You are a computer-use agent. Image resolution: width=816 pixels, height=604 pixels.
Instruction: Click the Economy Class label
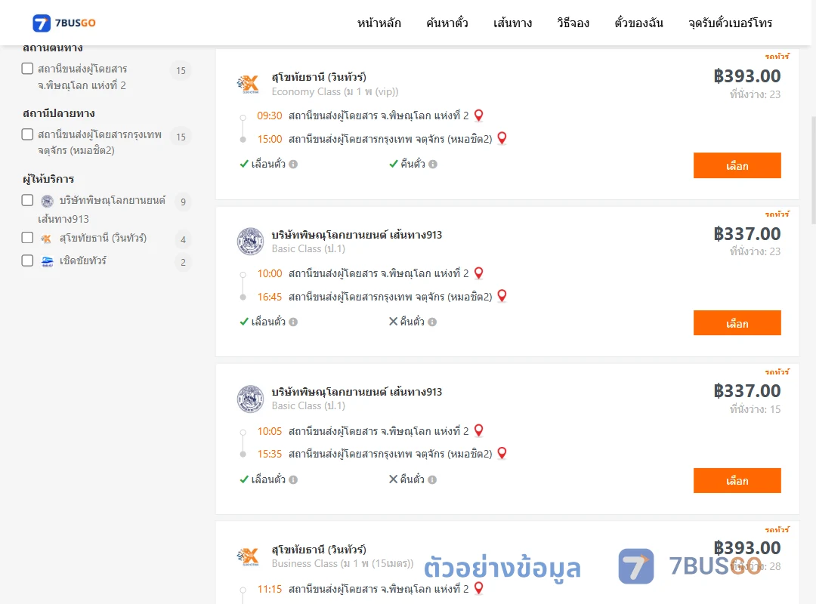pos(335,91)
